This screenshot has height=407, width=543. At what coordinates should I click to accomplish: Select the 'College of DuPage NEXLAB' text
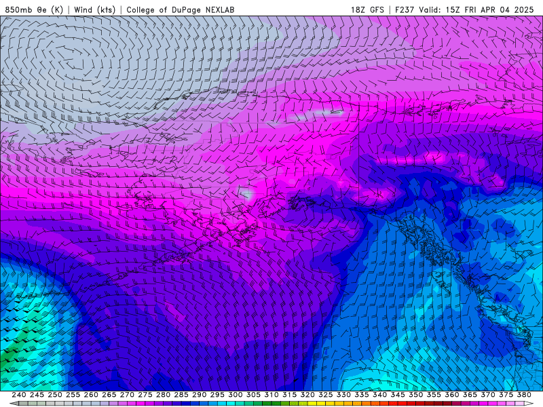[181, 9]
